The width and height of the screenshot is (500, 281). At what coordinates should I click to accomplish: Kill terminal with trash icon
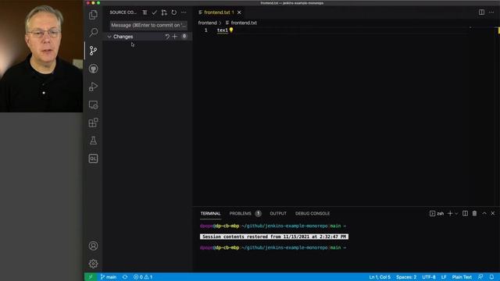click(x=474, y=213)
